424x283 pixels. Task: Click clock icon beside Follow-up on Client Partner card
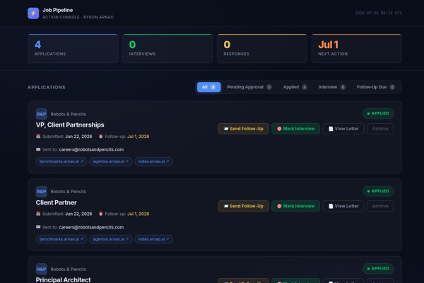pyautogui.click(x=100, y=214)
